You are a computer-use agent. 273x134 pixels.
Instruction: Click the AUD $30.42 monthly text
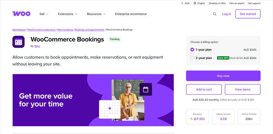(206, 100)
